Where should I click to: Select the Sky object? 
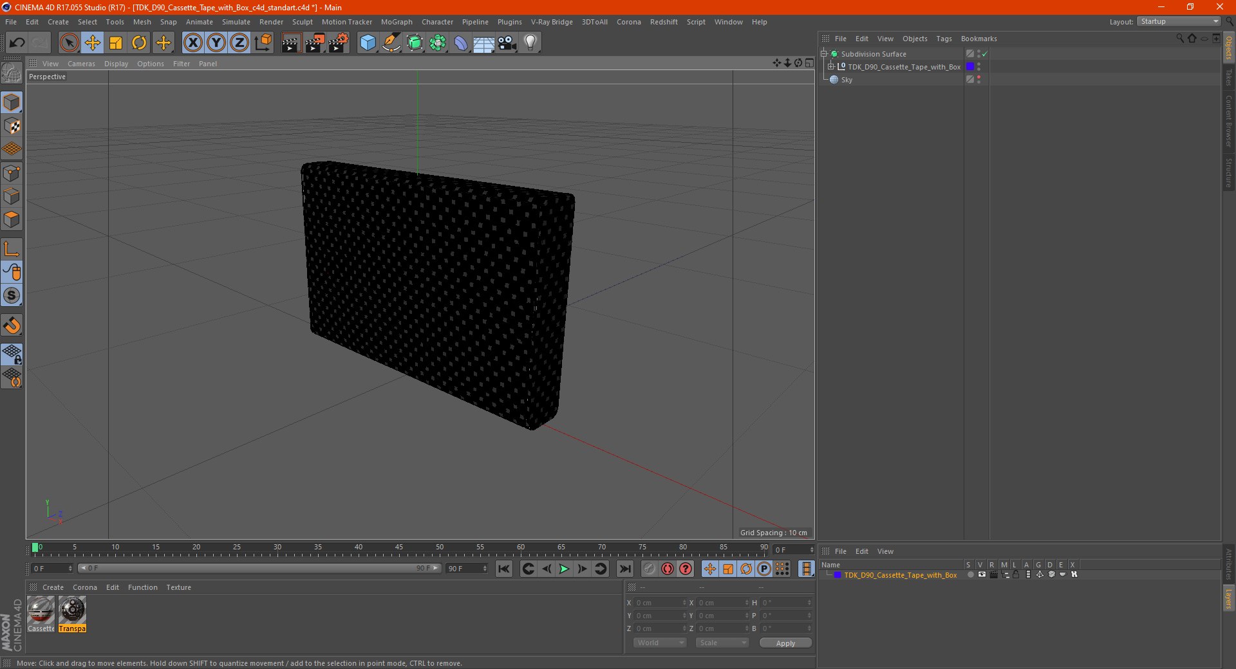click(x=847, y=80)
